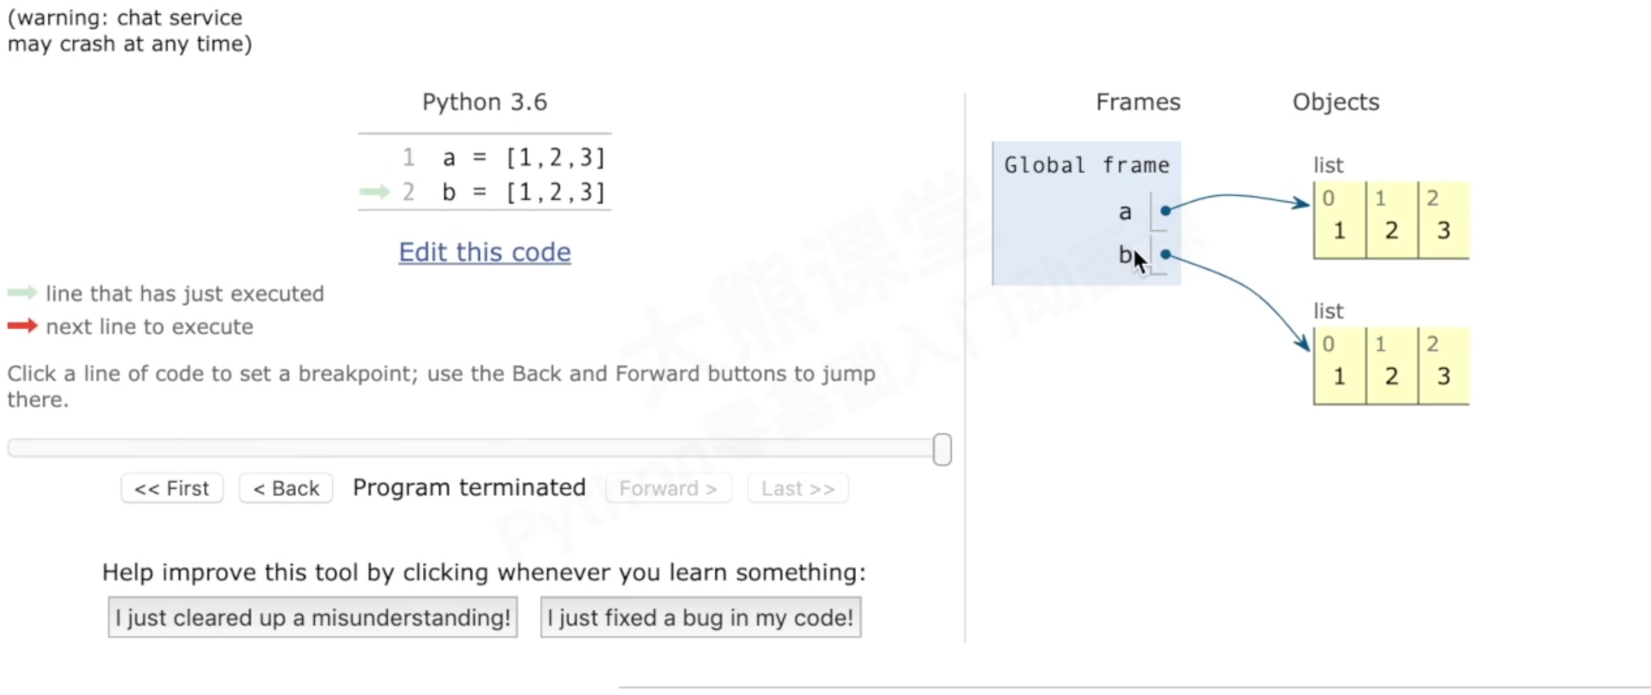The image size is (1651, 695).
Task: Click index 1 cell of the first list
Action: 1391,221
